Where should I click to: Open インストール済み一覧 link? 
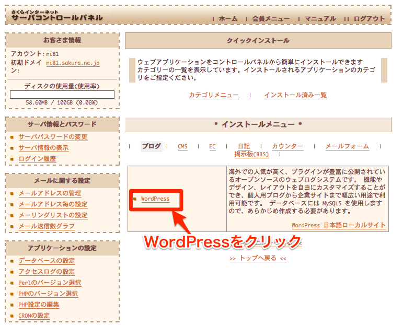(x=295, y=95)
